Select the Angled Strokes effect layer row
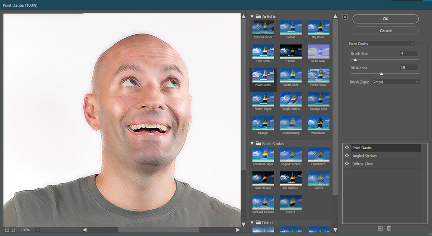 382,156
